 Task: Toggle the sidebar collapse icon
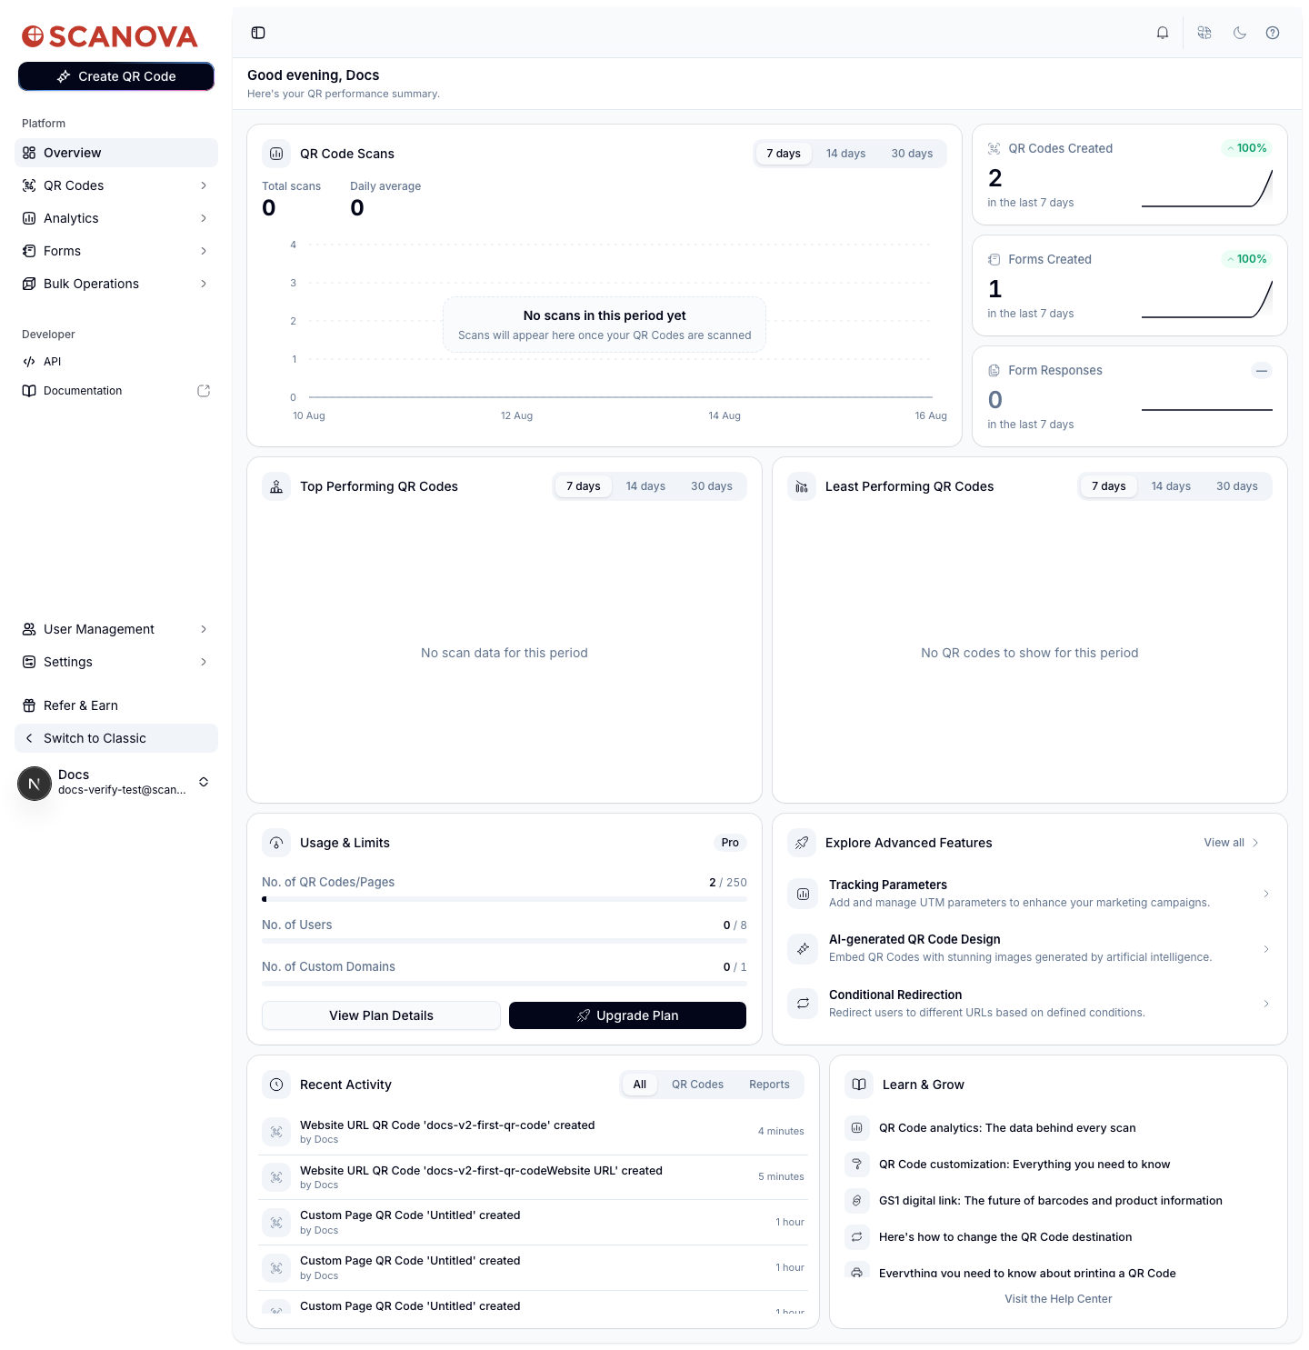[x=258, y=33]
